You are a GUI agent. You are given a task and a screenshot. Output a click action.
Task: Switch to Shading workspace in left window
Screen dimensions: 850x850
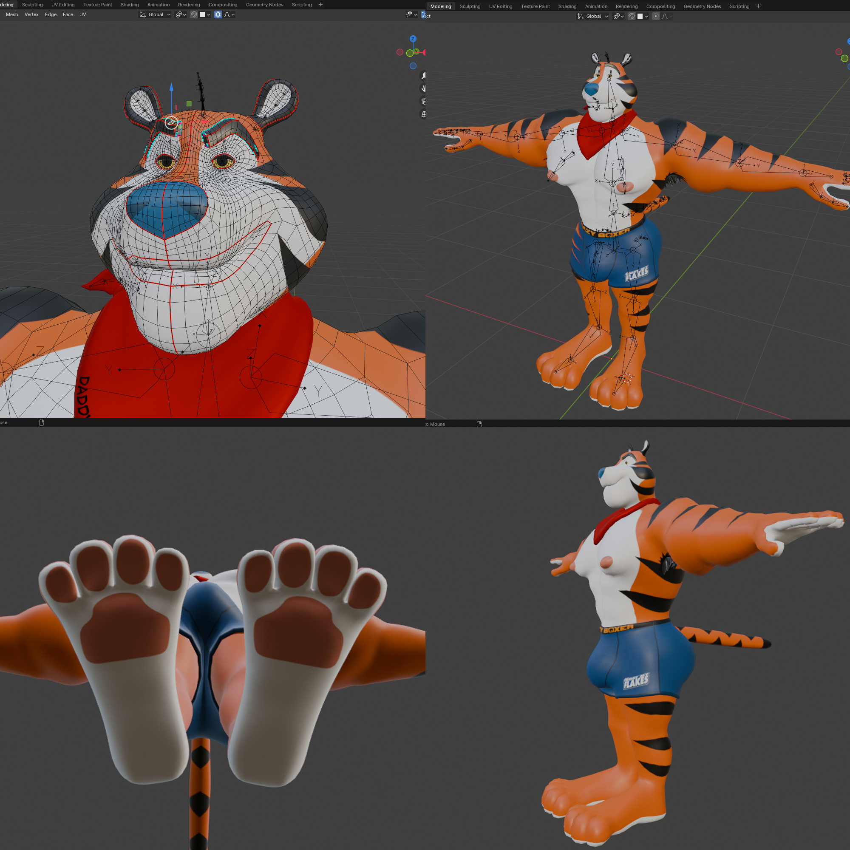130,5
